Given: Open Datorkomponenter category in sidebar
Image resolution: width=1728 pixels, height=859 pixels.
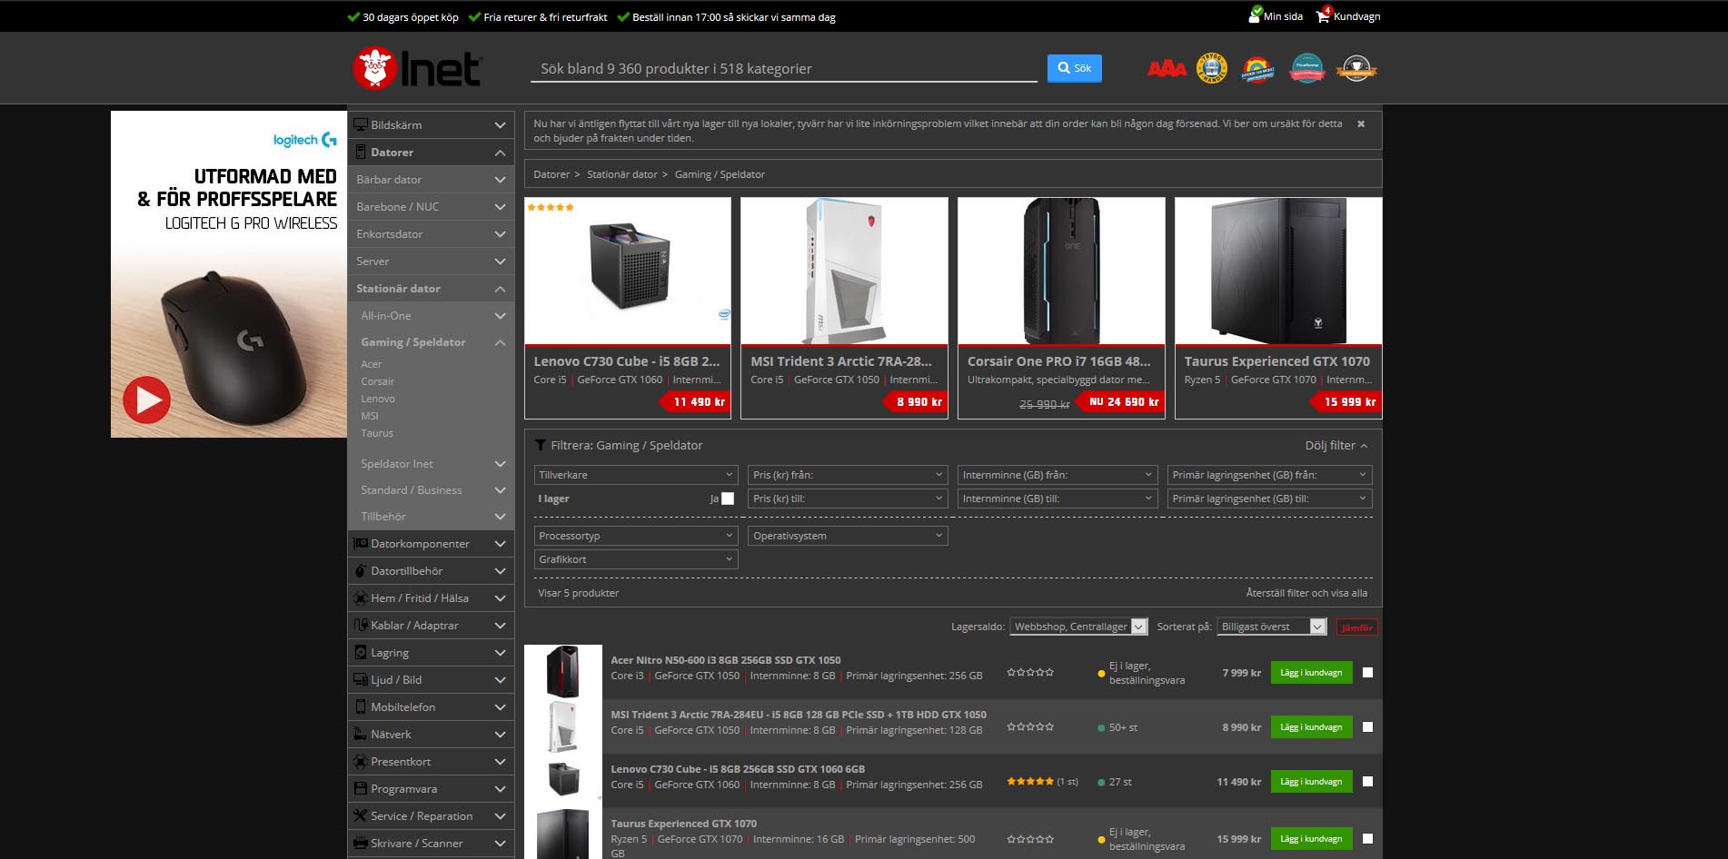Looking at the screenshot, I should pyautogui.click(x=420, y=544).
